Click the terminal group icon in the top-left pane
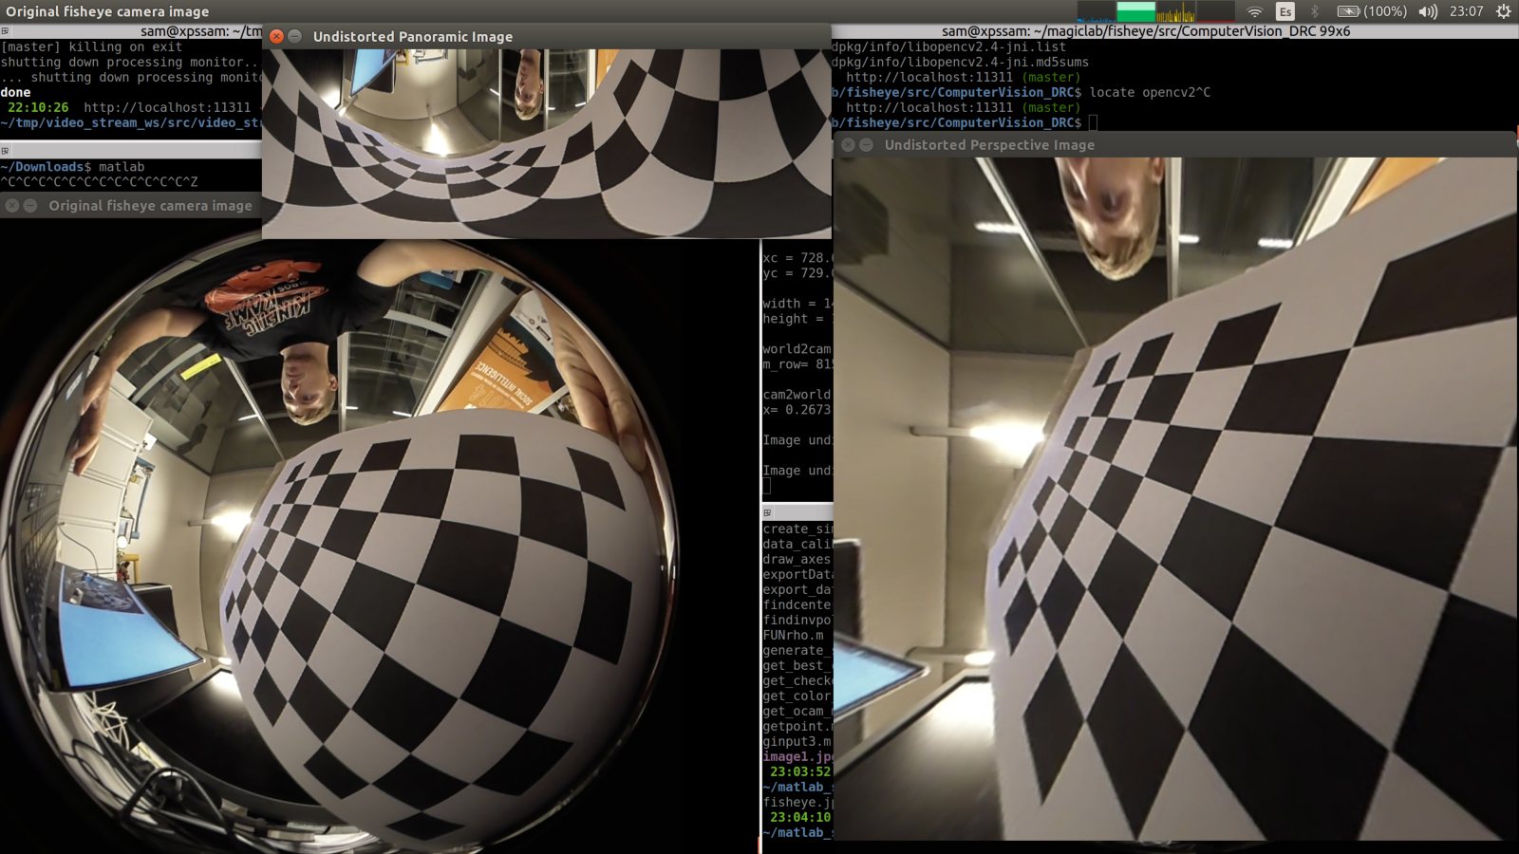 click(5, 31)
